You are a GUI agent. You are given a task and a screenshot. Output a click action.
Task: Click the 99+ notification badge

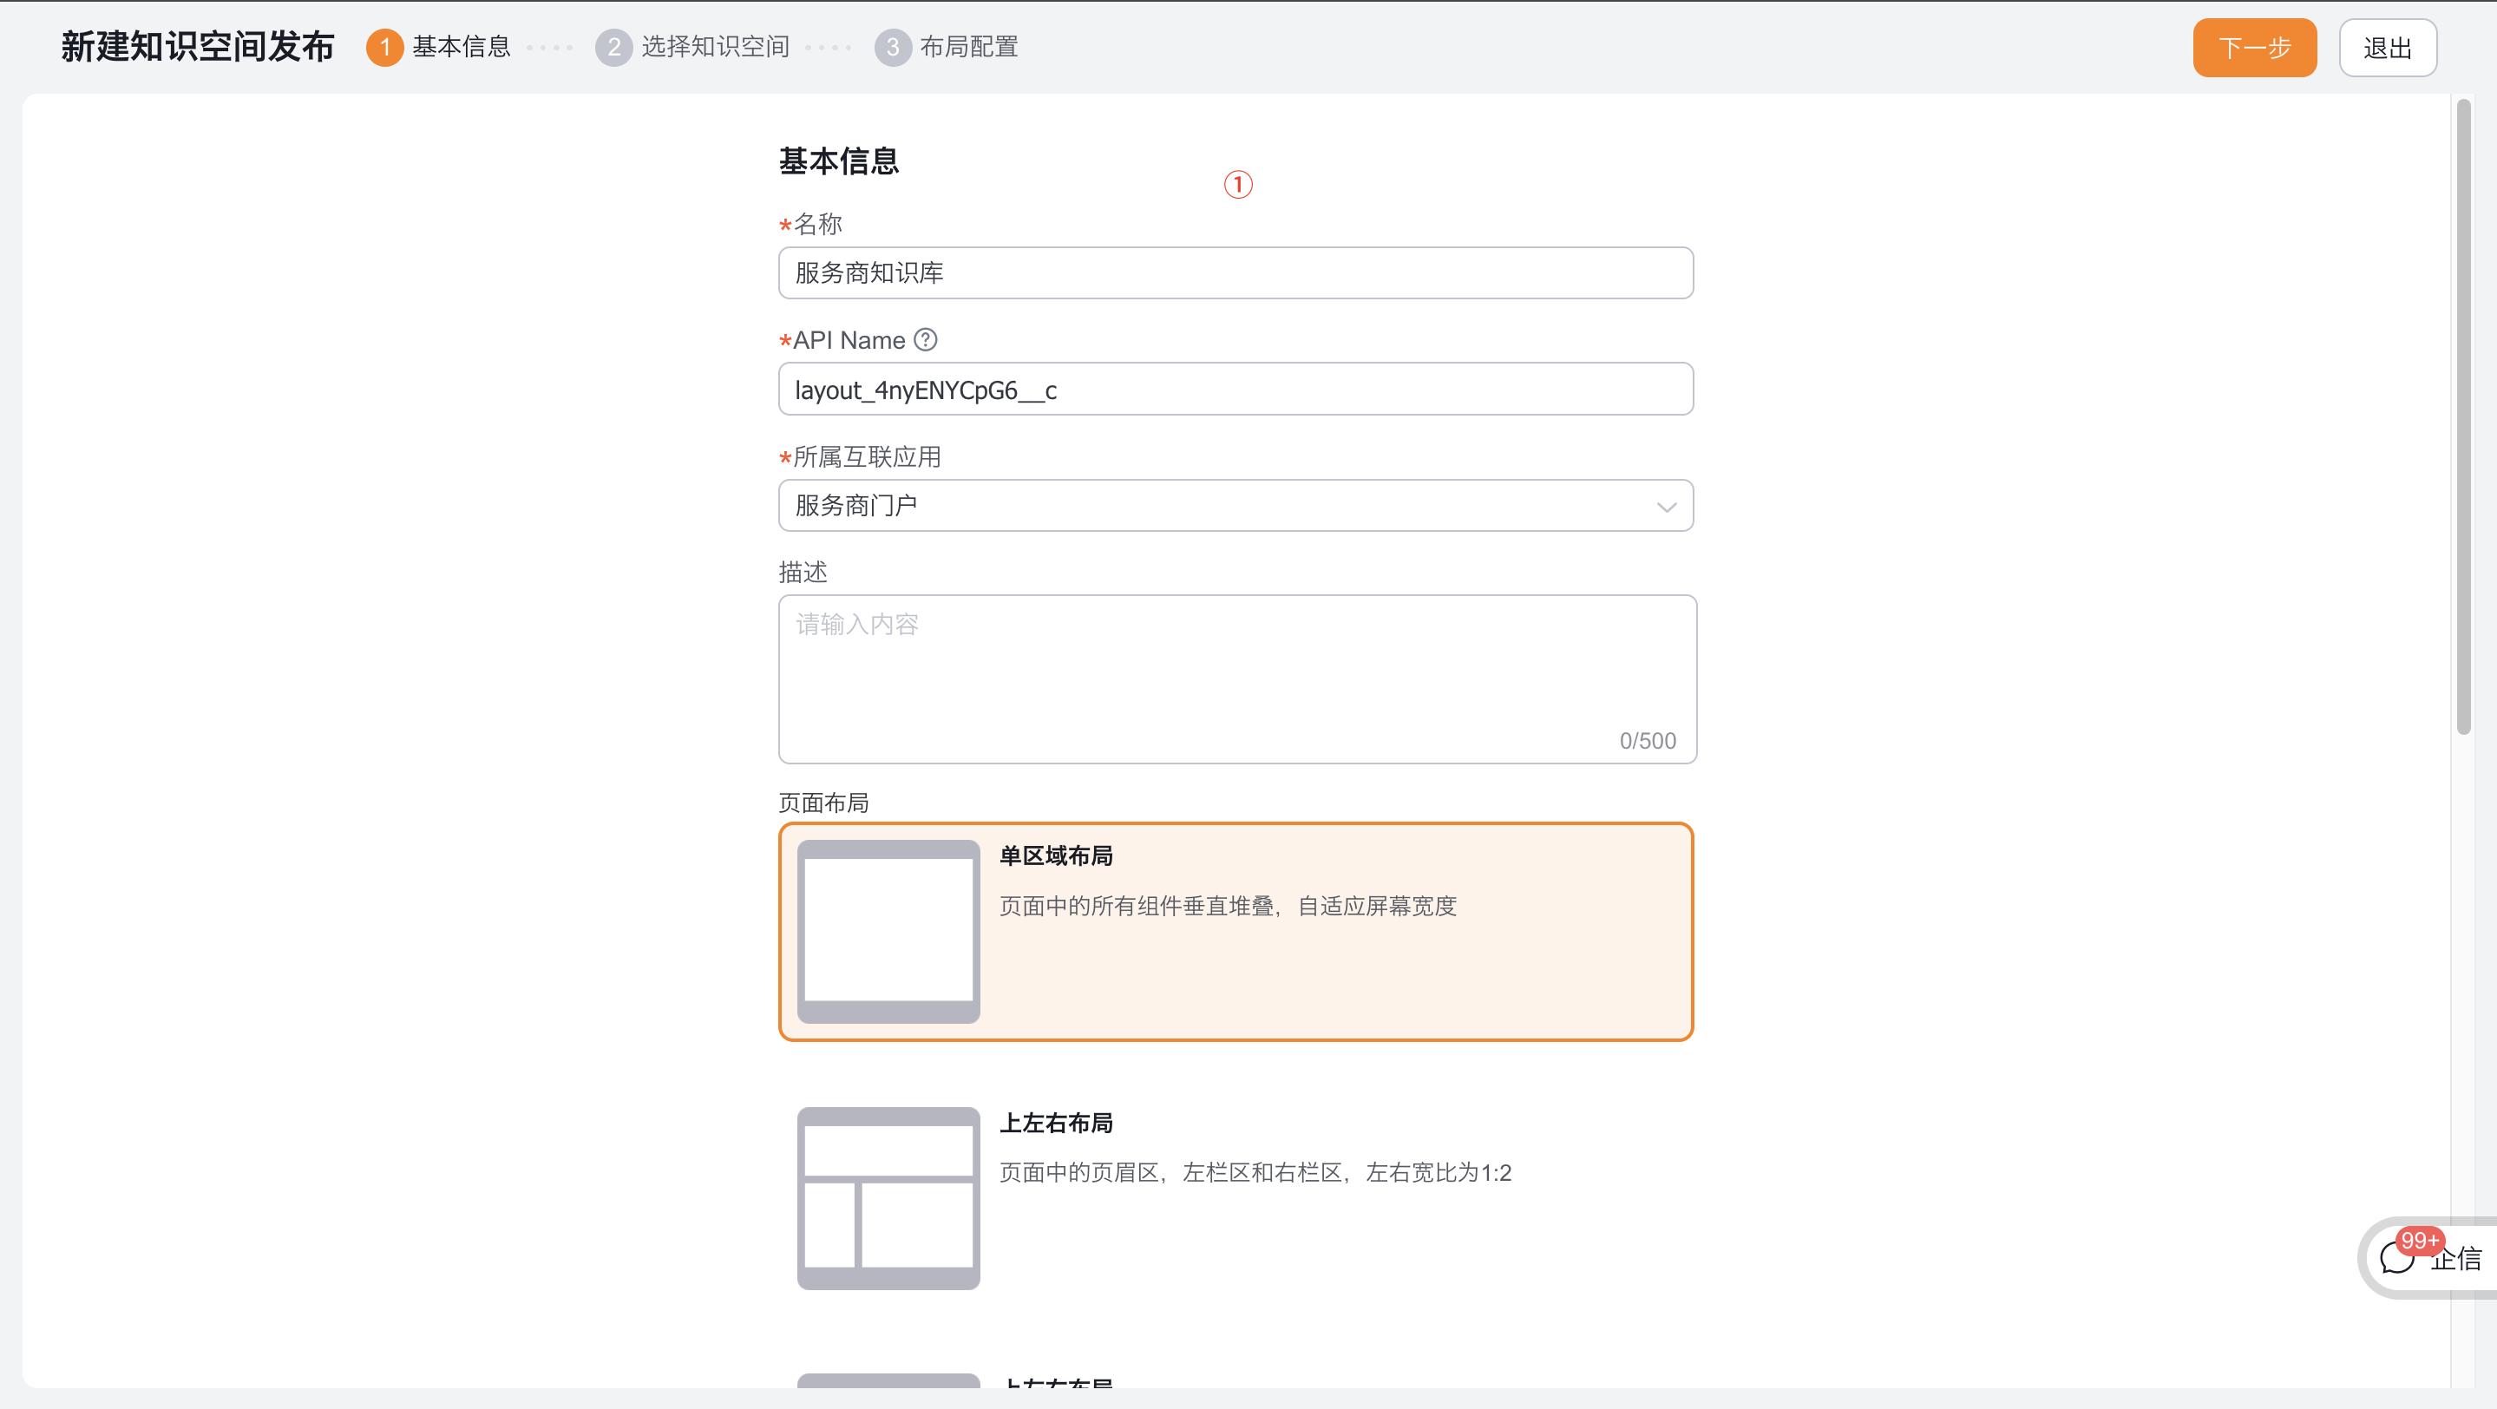(2422, 1240)
